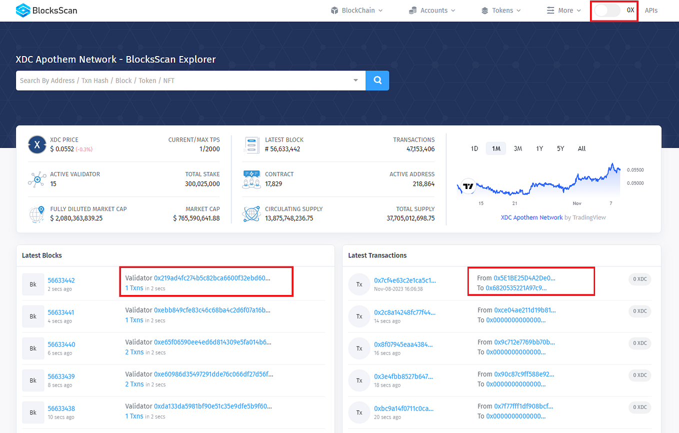The width and height of the screenshot is (679, 433).
Task: Click the Tx icon on the first transaction
Action: pos(359,284)
